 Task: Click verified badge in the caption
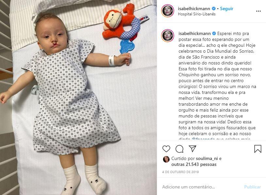tap(214, 33)
